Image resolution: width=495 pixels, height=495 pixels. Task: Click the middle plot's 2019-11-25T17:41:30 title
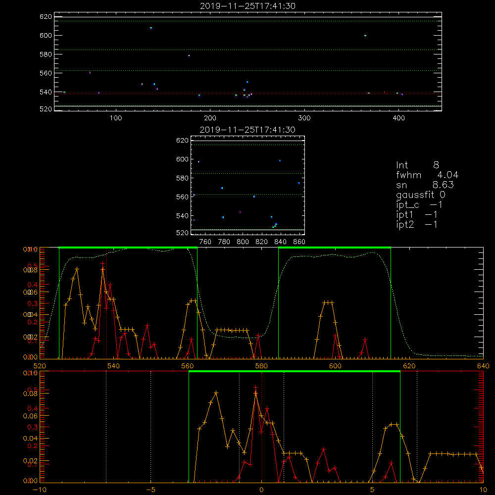pyautogui.click(x=247, y=130)
